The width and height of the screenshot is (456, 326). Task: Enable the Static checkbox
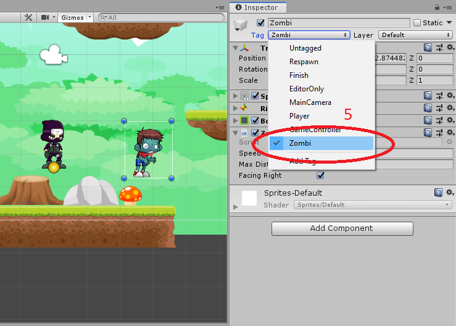point(417,23)
